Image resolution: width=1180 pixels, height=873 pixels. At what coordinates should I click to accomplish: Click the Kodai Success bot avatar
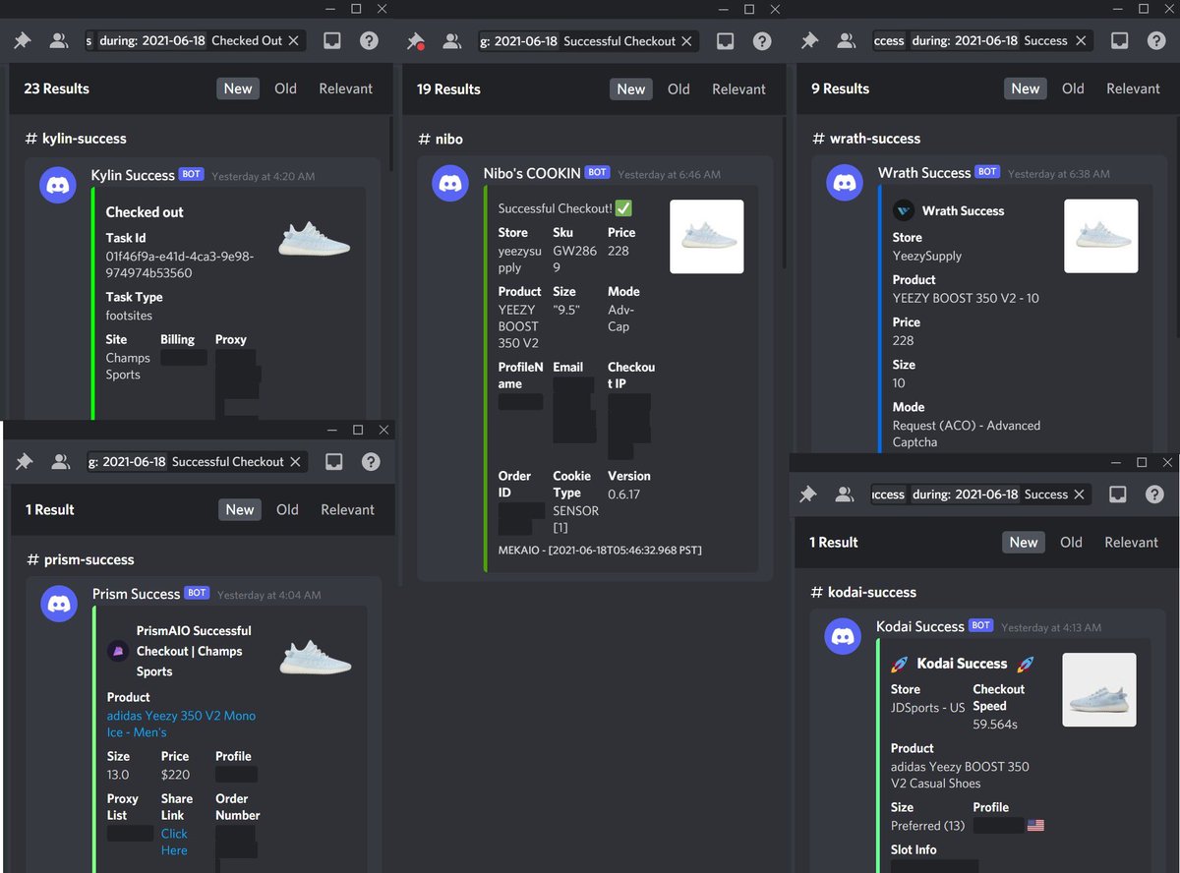point(843,637)
